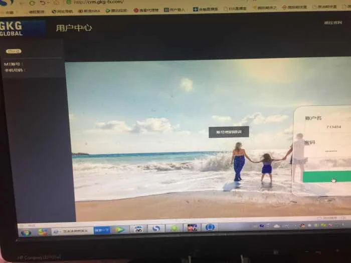Open the Sogou browser taskbar icon

coord(156,228)
